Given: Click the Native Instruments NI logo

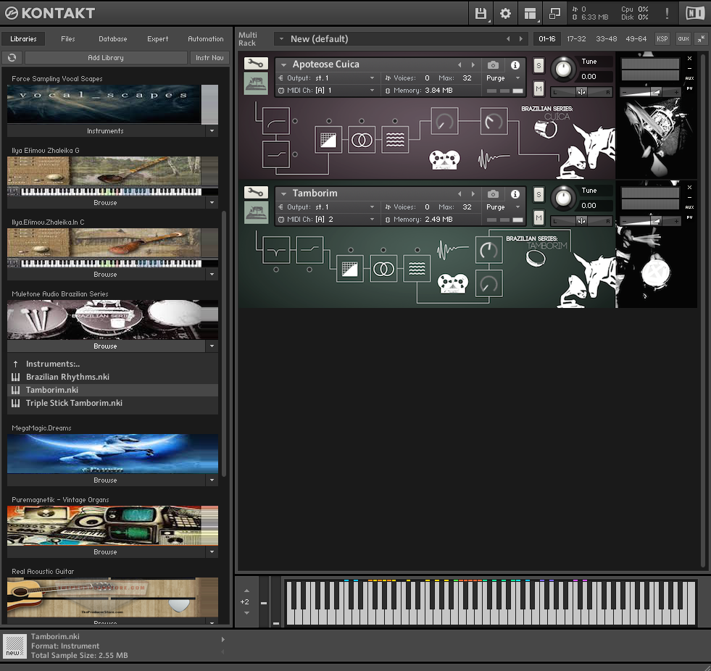Looking at the screenshot, I should (694, 14).
